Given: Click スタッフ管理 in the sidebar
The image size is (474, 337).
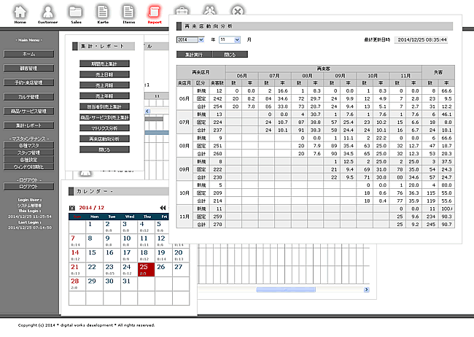Looking at the screenshot, I should pos(29,152).
